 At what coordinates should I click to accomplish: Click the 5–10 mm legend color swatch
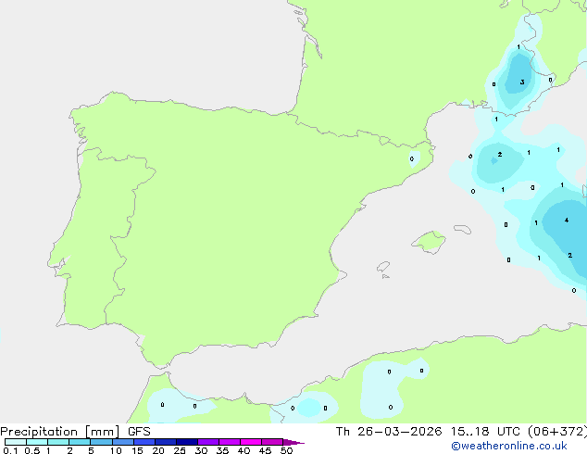pos(101,442)
